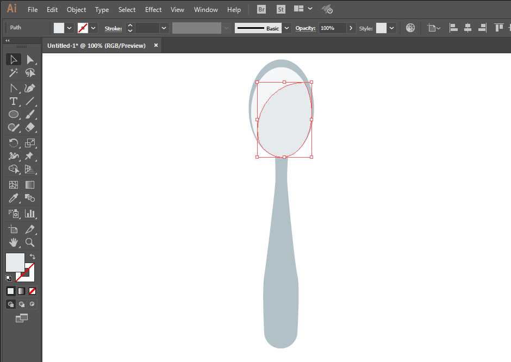Click the Horizontal Align Center button
511x362 pixels.
[x=468, y=27]
